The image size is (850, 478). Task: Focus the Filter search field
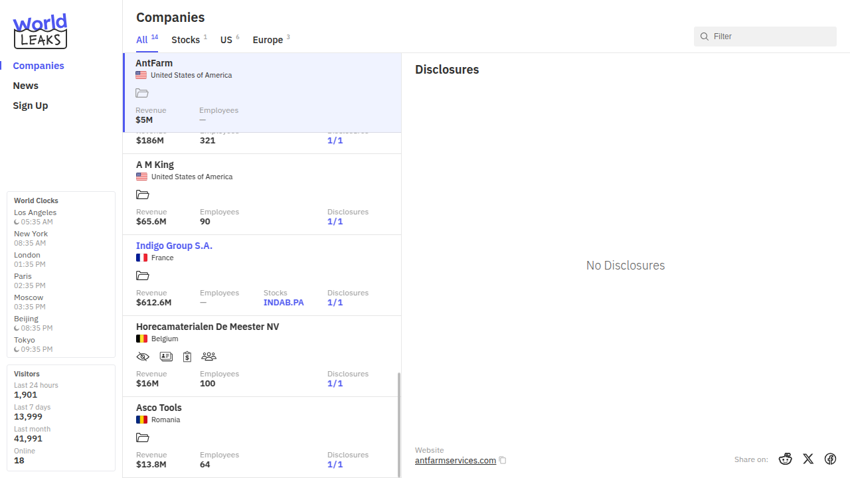point(765,37)
